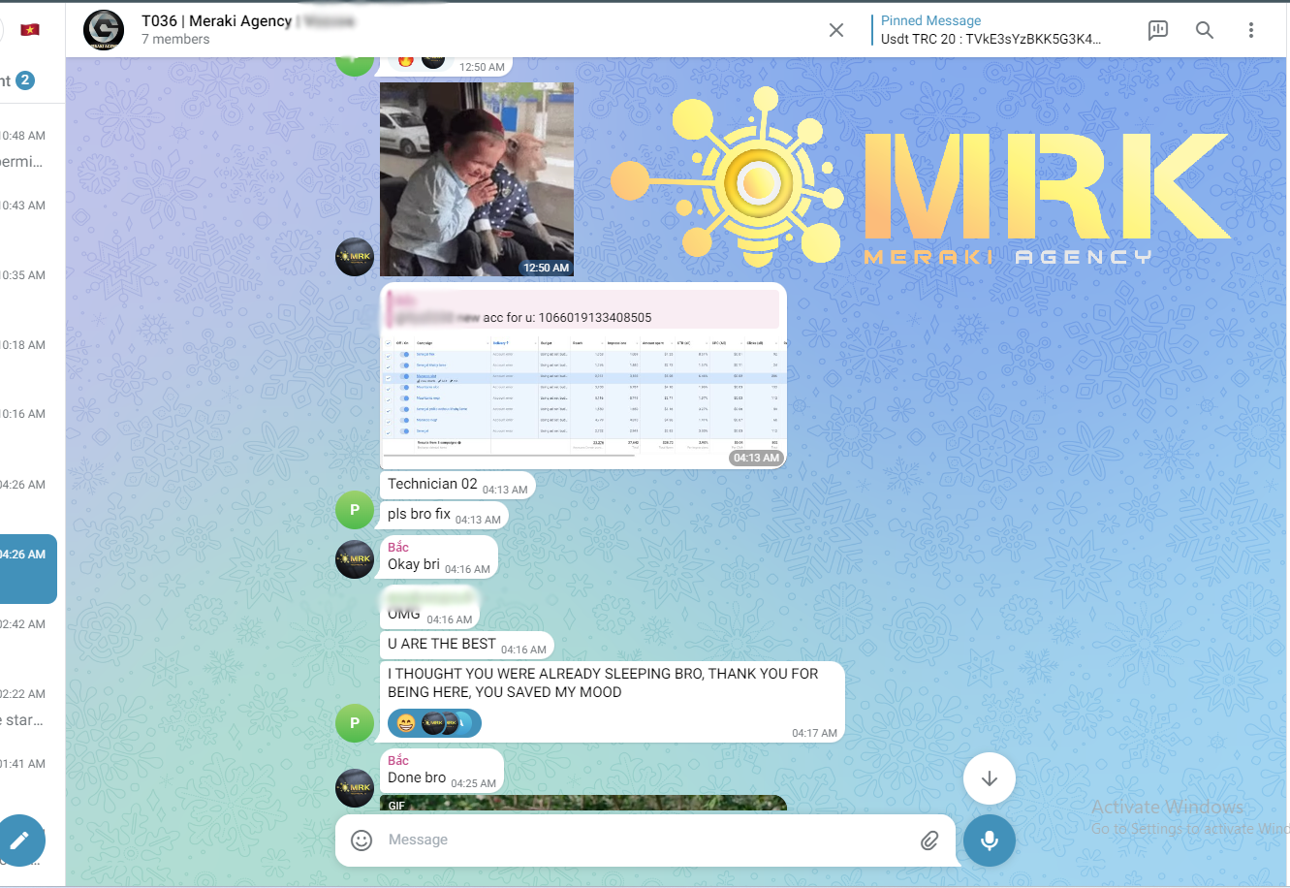The image size is (1290, 888).
Task: Click the pencil new message button
Action: coord(19,840)
